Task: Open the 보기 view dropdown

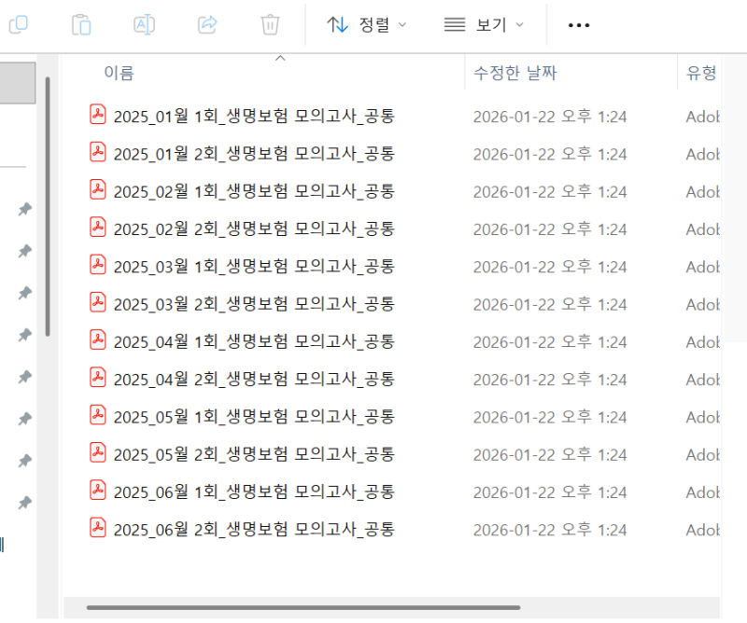Action: point(484,25)
